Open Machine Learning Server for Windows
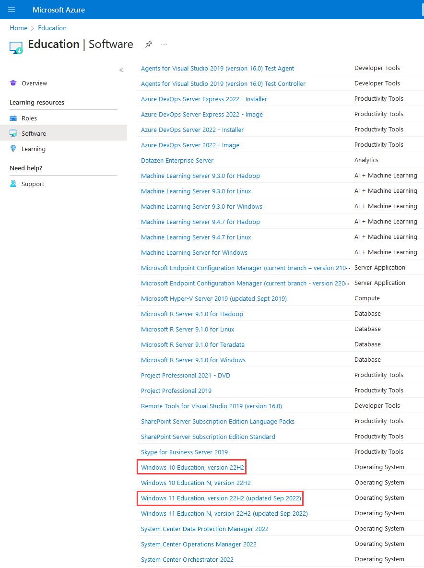Screen dimensions: 424x568 pyautogui.click(x=194, y=252)
